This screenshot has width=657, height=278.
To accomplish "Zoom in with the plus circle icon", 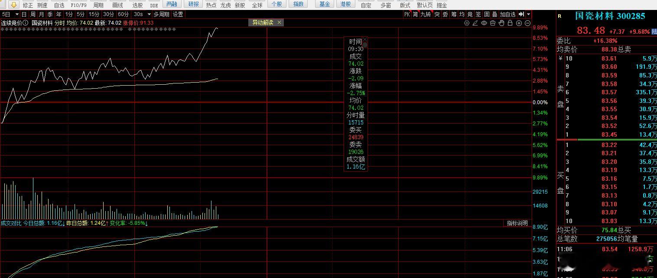I will tap(519, 23).
